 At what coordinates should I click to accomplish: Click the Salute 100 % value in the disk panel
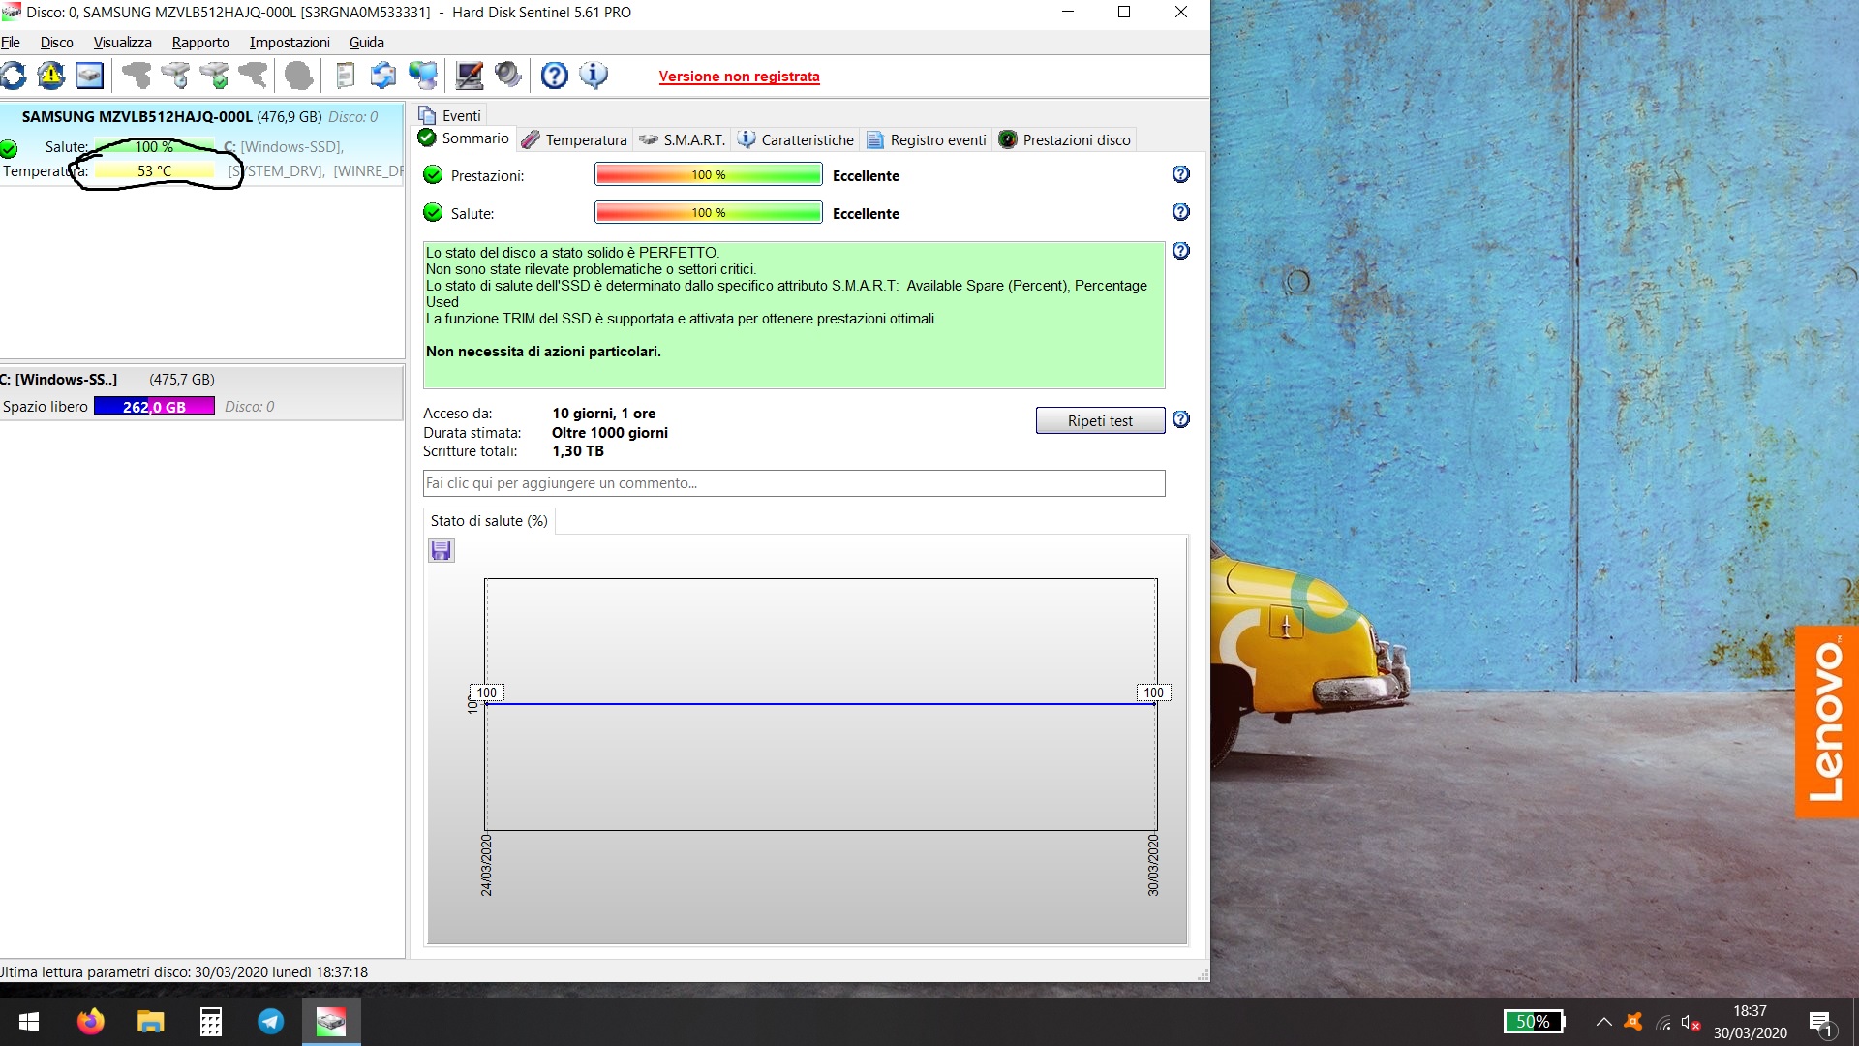click(x=154, y=147)
